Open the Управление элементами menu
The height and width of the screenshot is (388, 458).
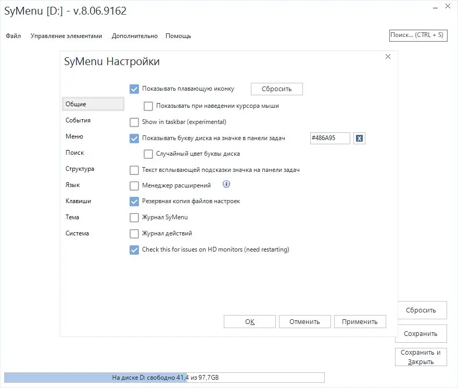tap(66, 36)
